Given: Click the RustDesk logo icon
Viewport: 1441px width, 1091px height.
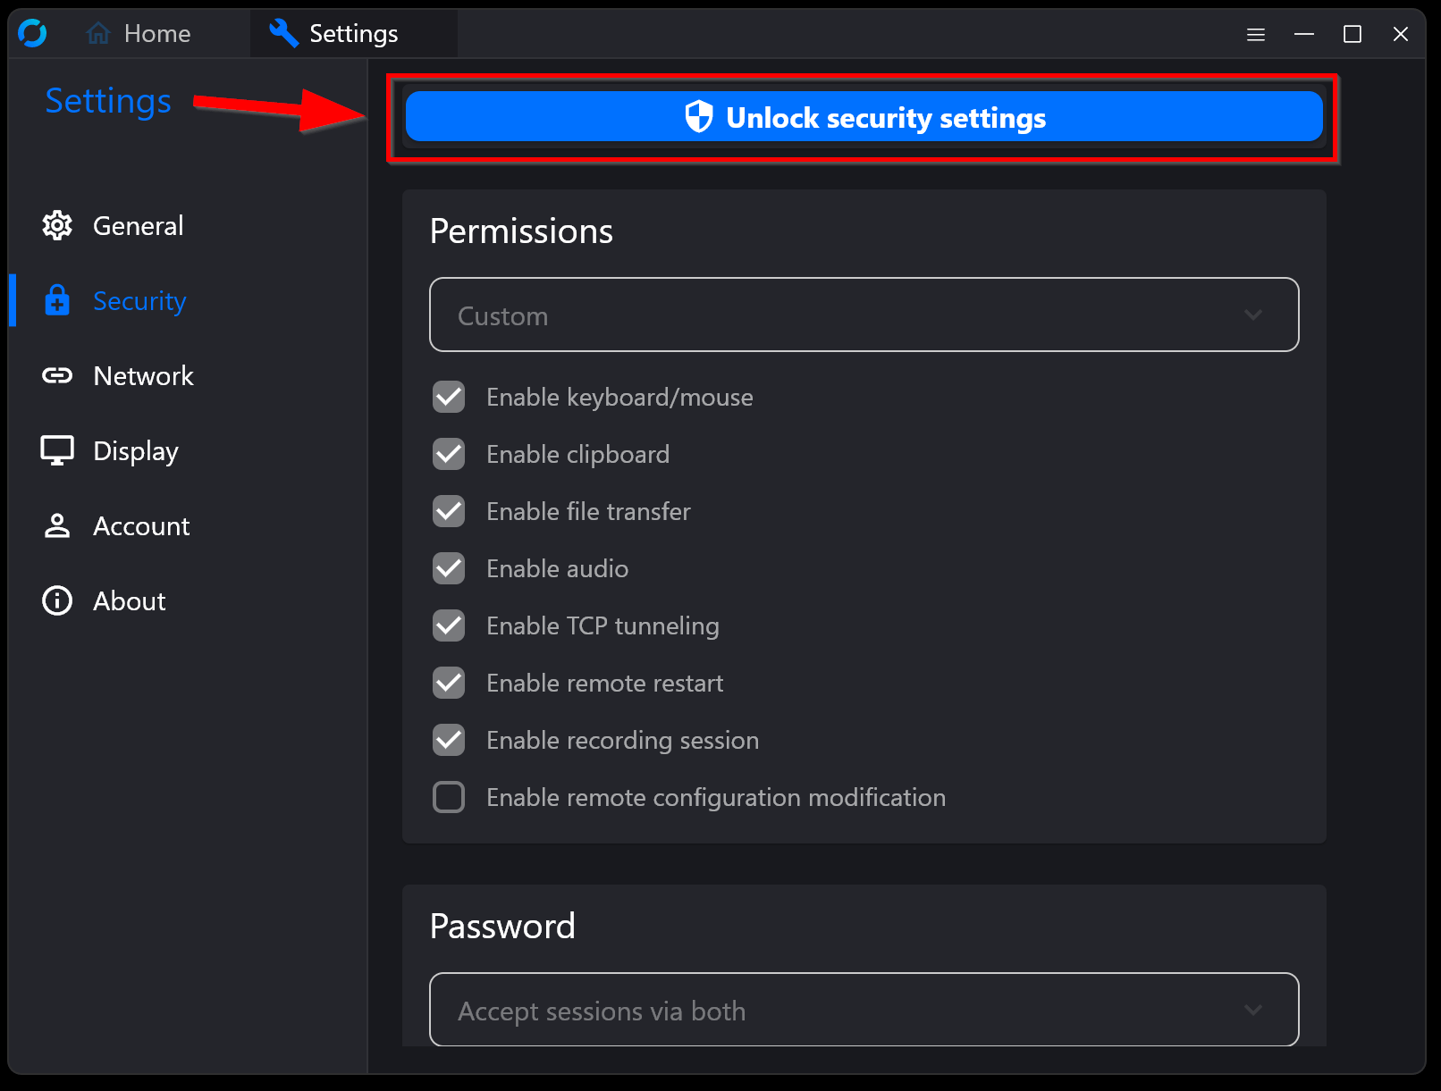Looking at the screenshot, I should 32,34.
